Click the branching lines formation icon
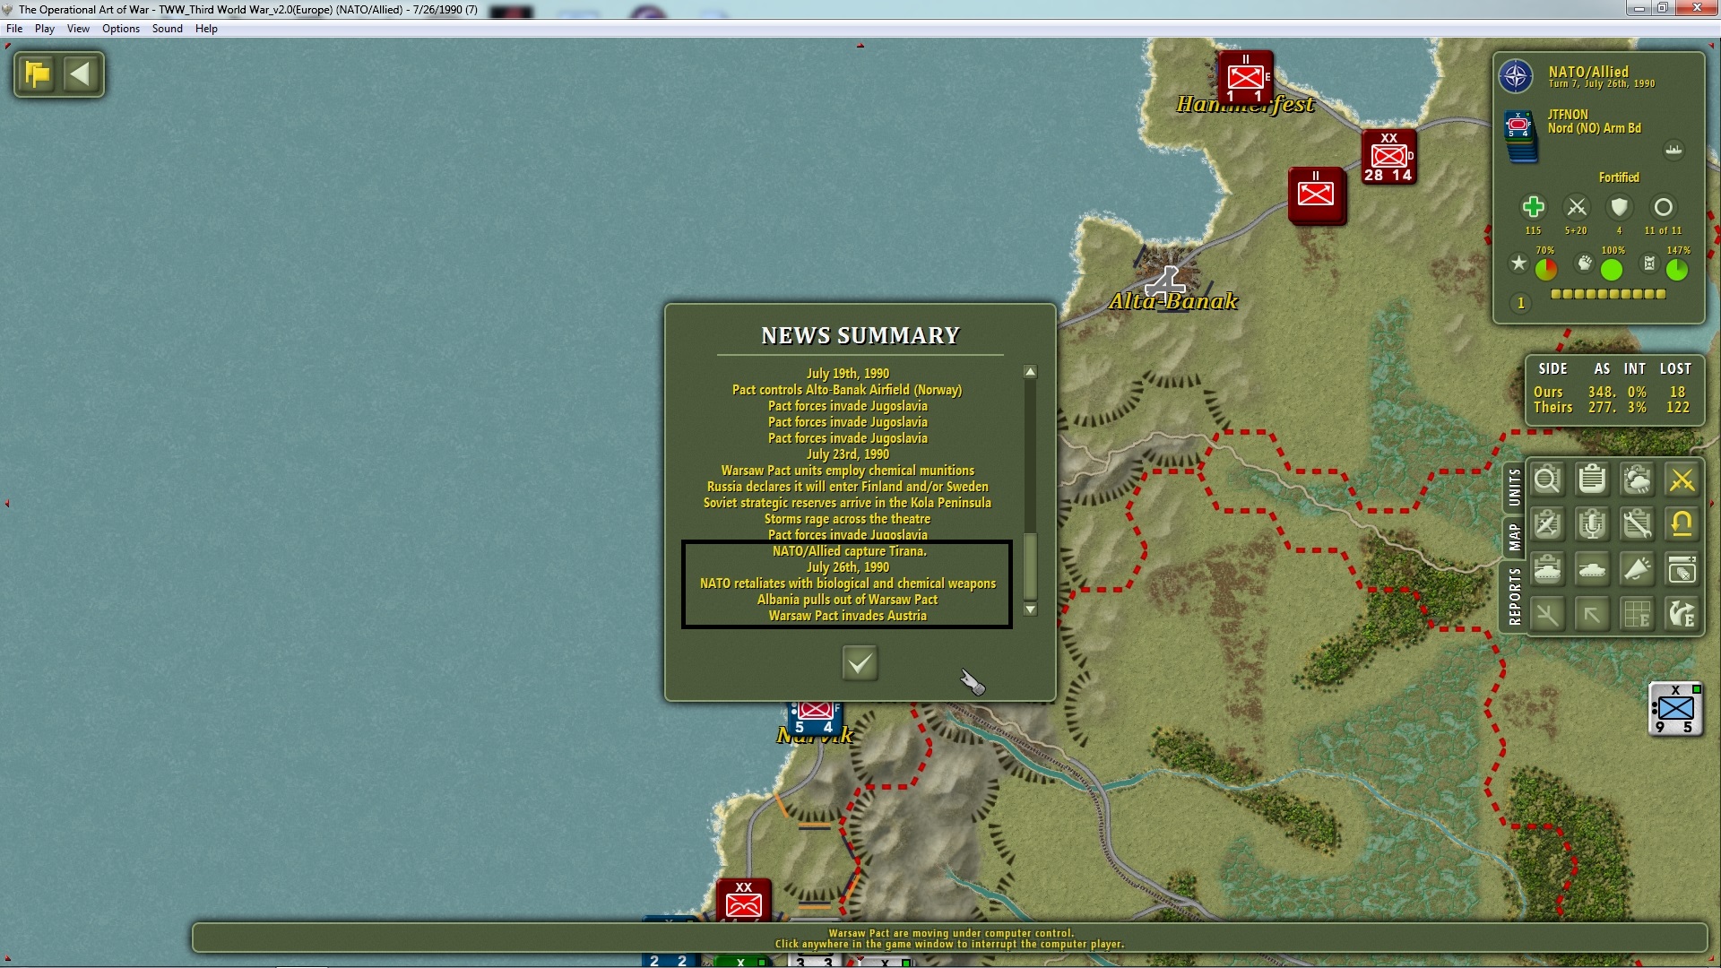The image size is (1721, 968). 1547,615
